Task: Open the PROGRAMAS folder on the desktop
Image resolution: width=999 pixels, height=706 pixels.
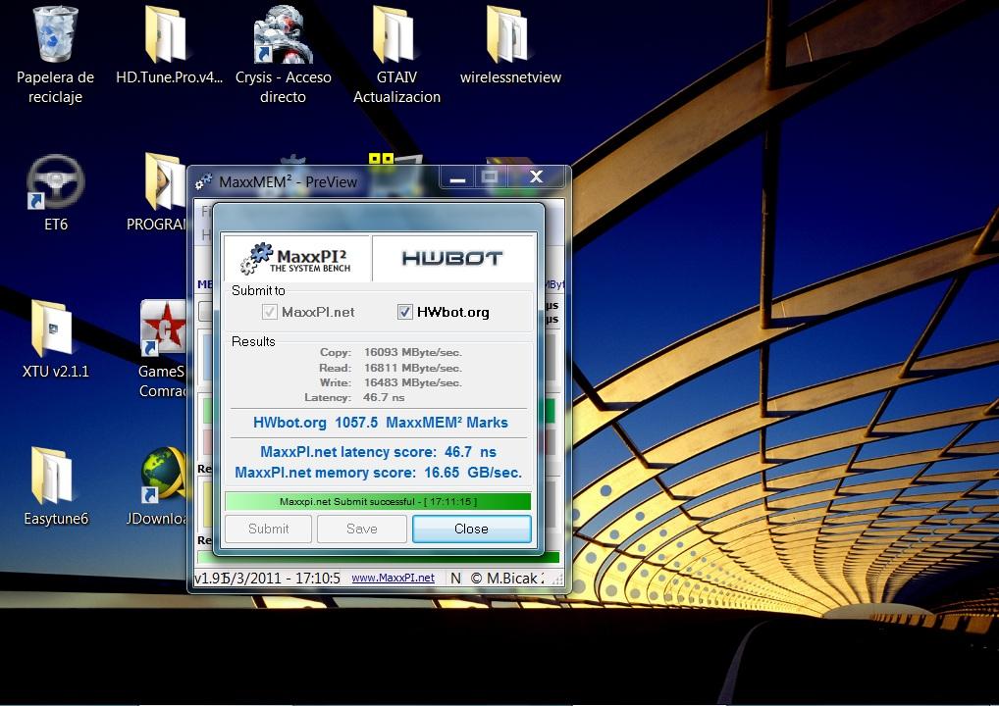Action: pos(157,193)
